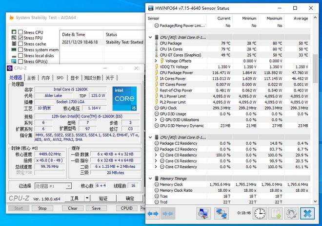Switch to the 关于 tab
The height and width of the screenshot is (226, 322).
tap(110, 78)
